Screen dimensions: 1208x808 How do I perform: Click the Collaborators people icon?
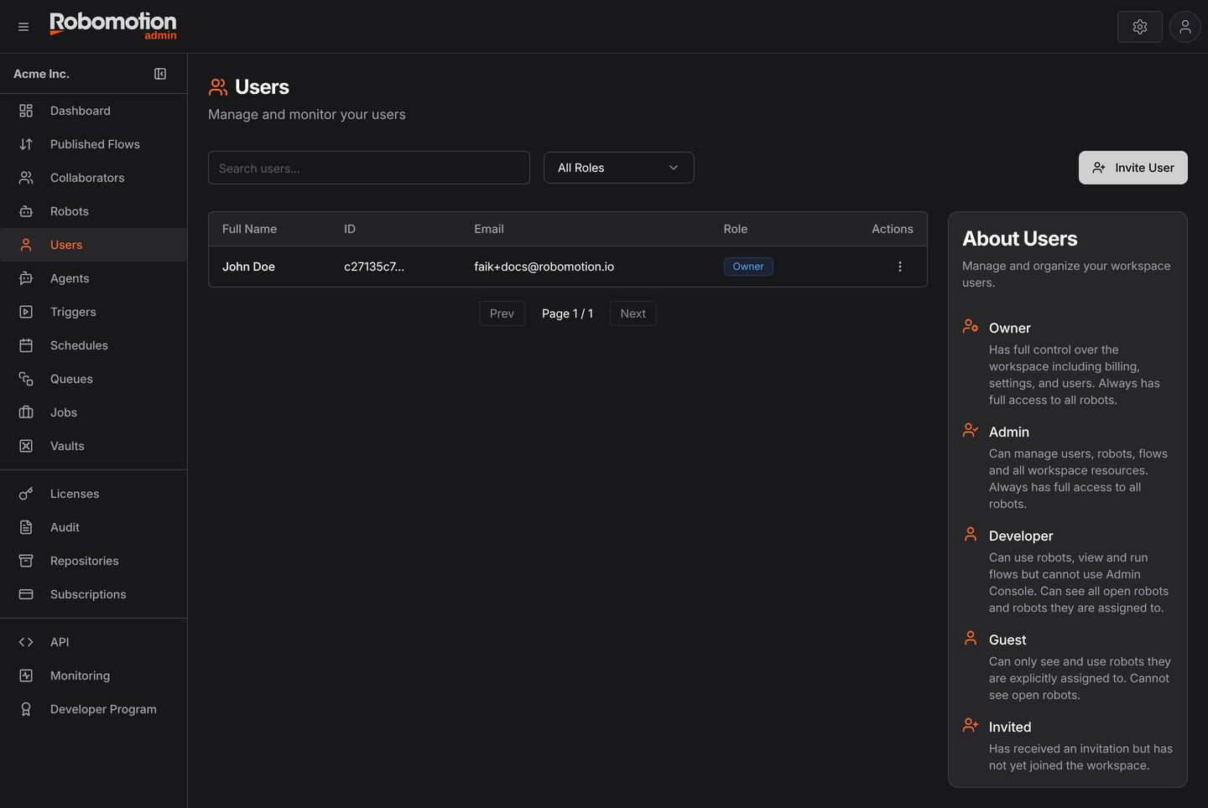pos(26,178)
